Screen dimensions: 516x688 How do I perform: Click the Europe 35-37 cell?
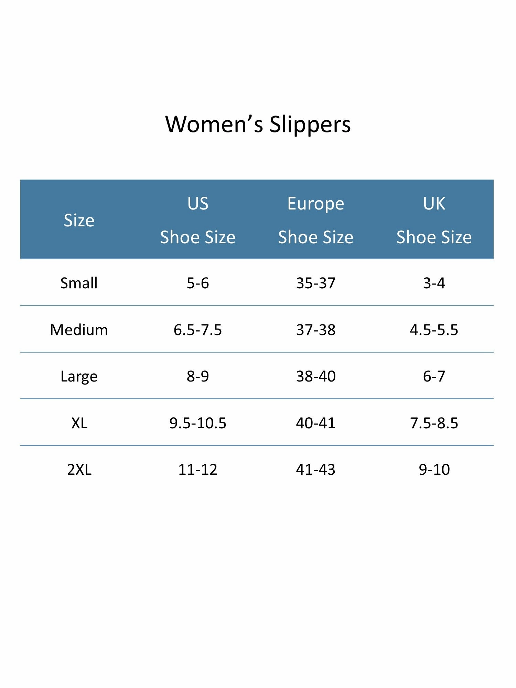click(x=316, y=283)
